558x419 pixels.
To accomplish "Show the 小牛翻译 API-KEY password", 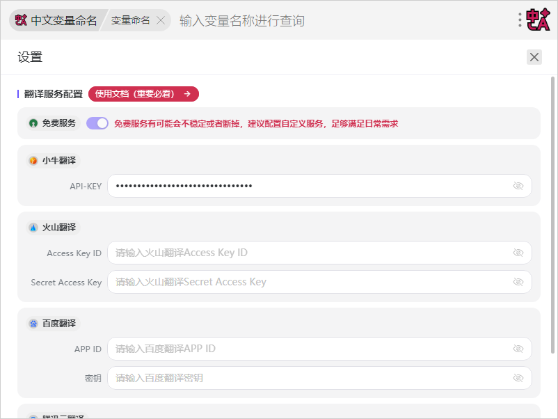I will 518,186.
